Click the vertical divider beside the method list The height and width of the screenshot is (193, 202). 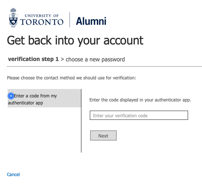coord(81,121)
